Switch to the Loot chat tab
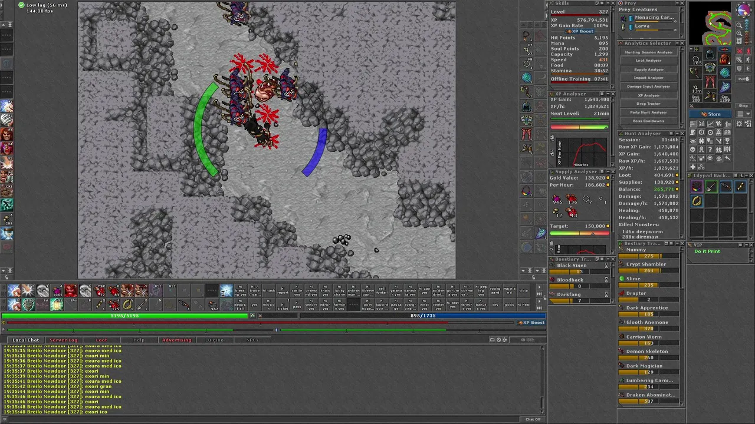The height and width of the screenshot is (424, 755). click(101, 340)
